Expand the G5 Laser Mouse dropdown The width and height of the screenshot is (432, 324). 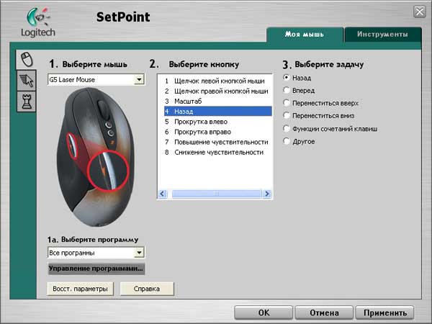139,79
